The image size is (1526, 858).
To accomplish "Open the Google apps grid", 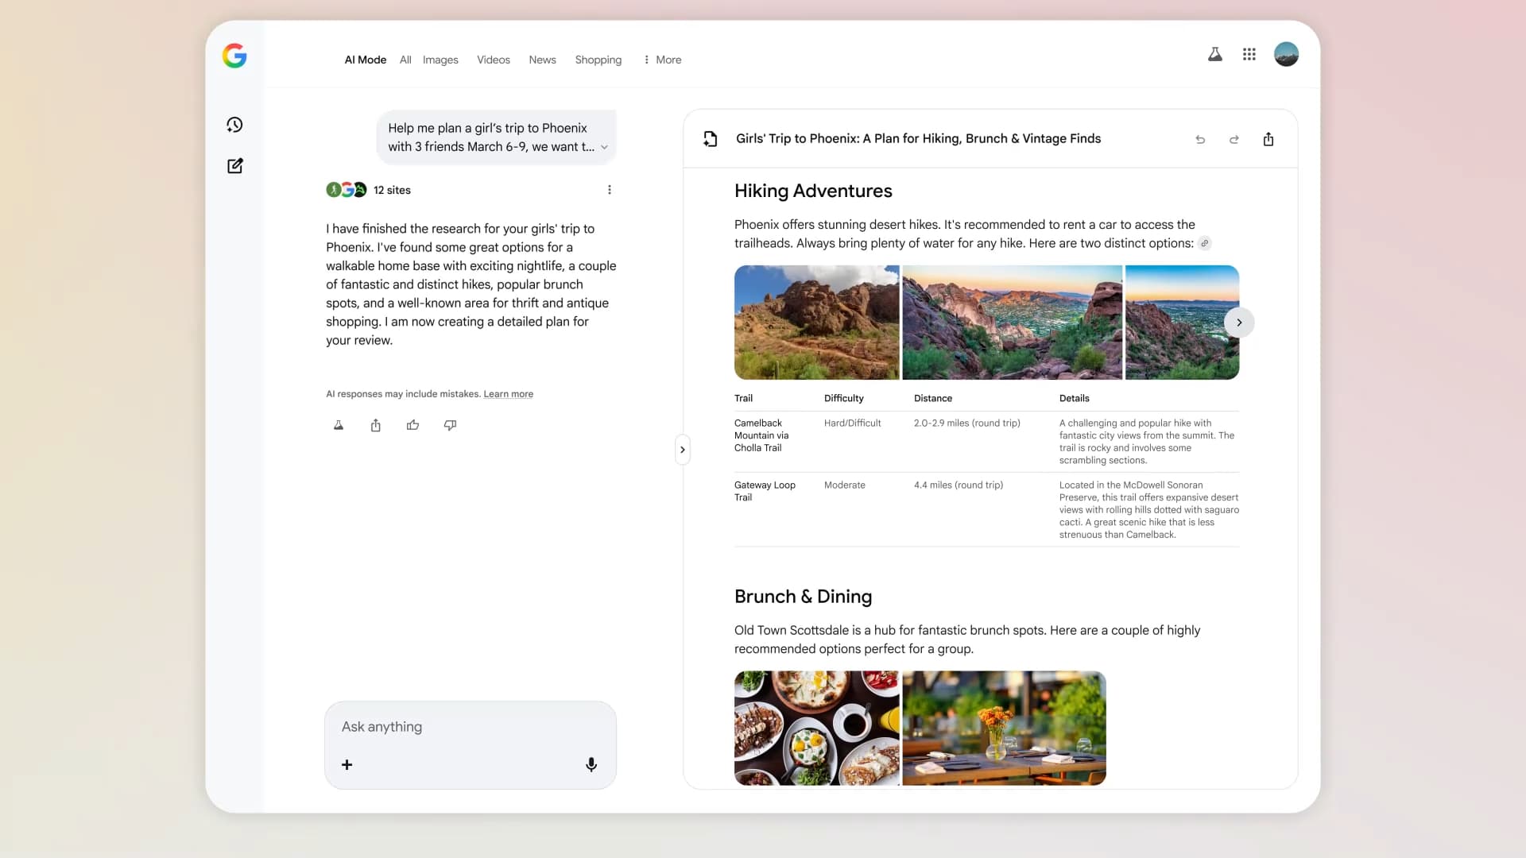I will 1249,54.
